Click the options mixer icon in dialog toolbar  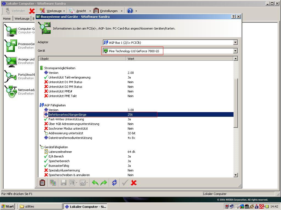(x=42, y=183)
